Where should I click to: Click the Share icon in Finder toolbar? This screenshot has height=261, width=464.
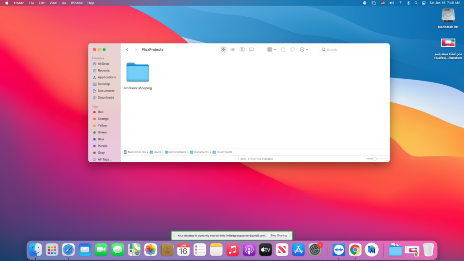[283, 50]
